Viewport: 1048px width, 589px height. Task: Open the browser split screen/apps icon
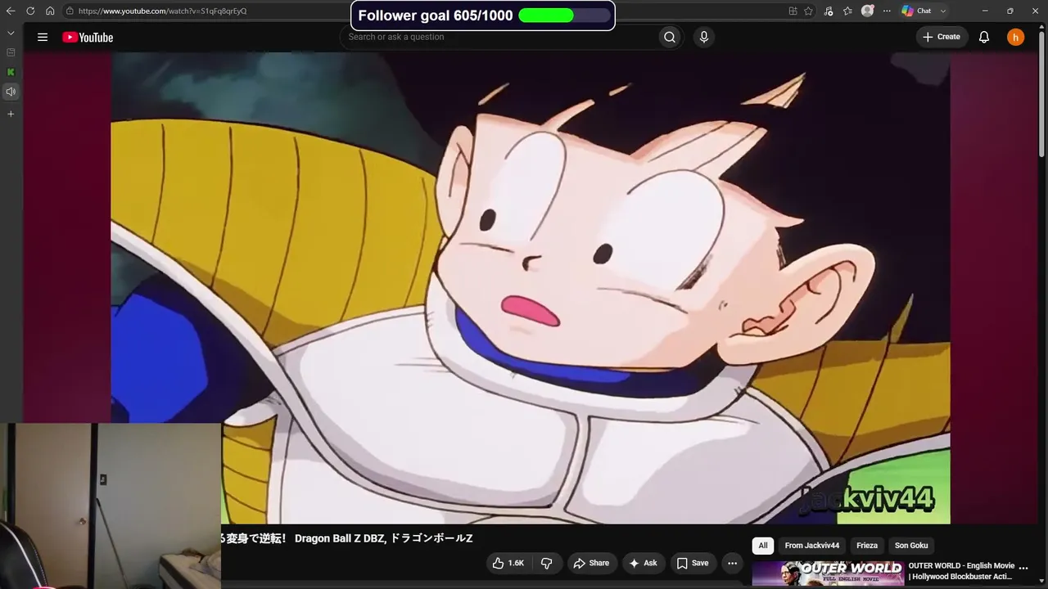(x=793, y=11)
